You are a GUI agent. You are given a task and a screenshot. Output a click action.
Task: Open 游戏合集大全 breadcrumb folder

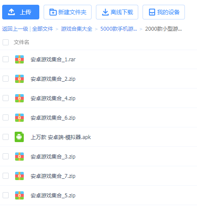pos(76,29)
